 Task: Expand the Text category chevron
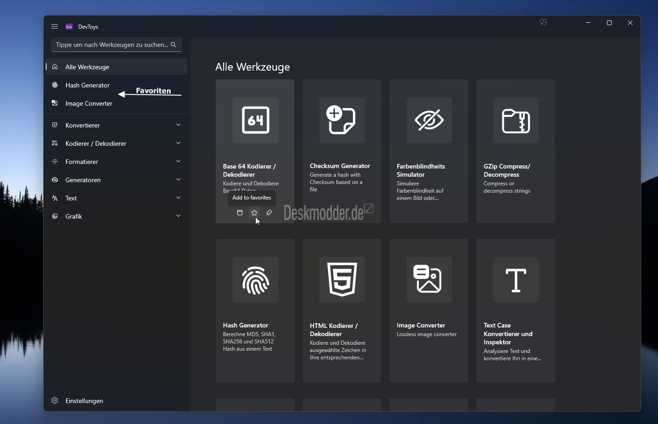[x=178, y=198]
